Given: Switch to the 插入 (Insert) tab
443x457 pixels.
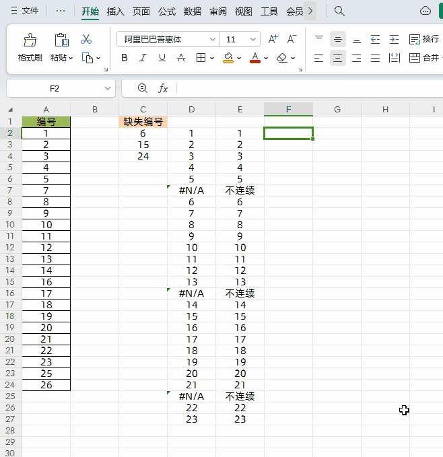Looking at the screenshot, I should point(116,11).
